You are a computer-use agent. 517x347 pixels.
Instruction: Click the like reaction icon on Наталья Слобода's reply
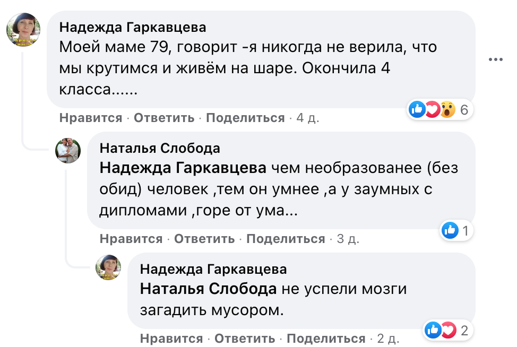(x=450, y=230)
